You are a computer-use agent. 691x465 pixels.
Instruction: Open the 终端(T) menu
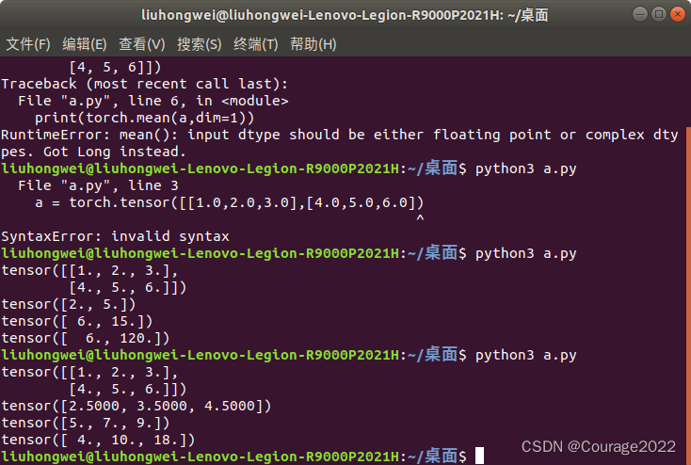[x=256, y=44]
